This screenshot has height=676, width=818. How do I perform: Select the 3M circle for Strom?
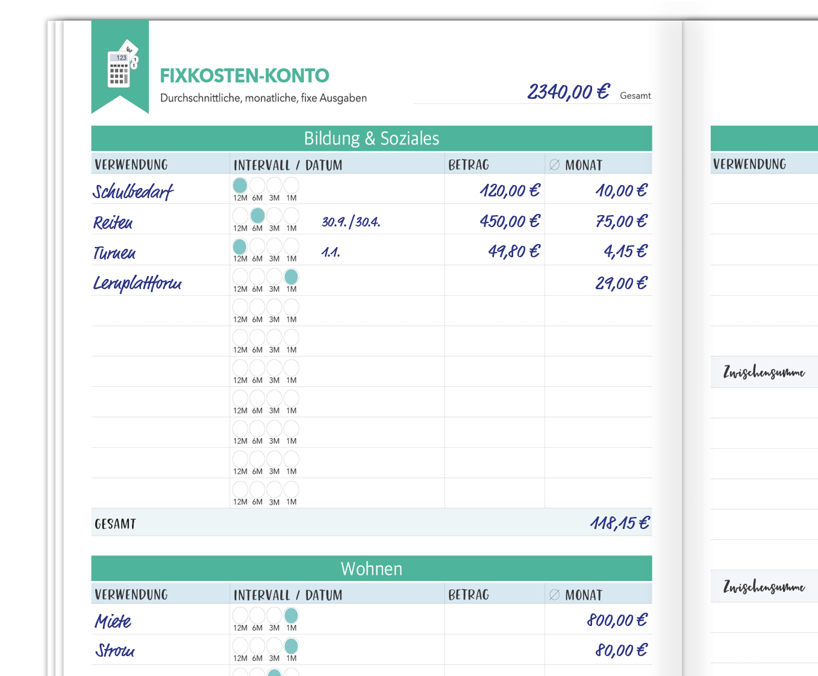274,645
